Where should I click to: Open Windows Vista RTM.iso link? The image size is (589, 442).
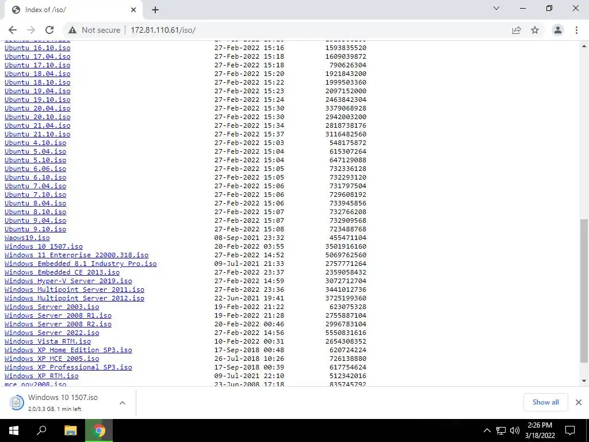coord(48,342)
